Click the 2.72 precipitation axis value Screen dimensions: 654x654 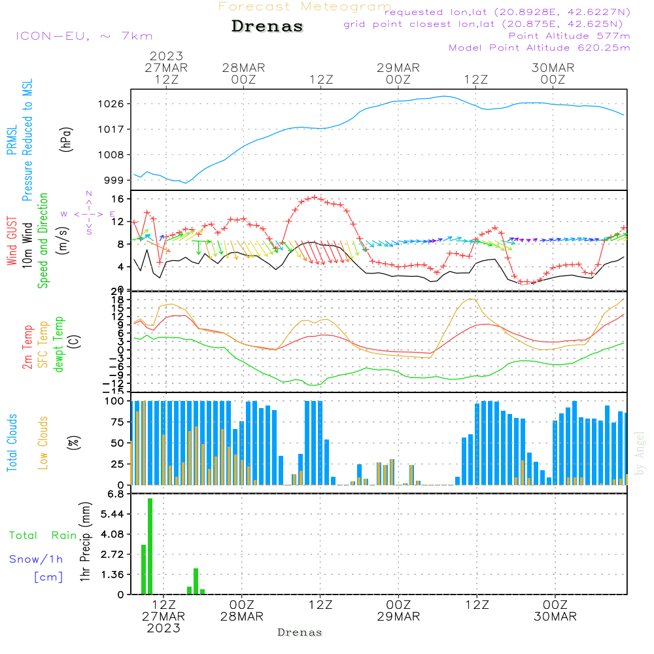[112, 555]
